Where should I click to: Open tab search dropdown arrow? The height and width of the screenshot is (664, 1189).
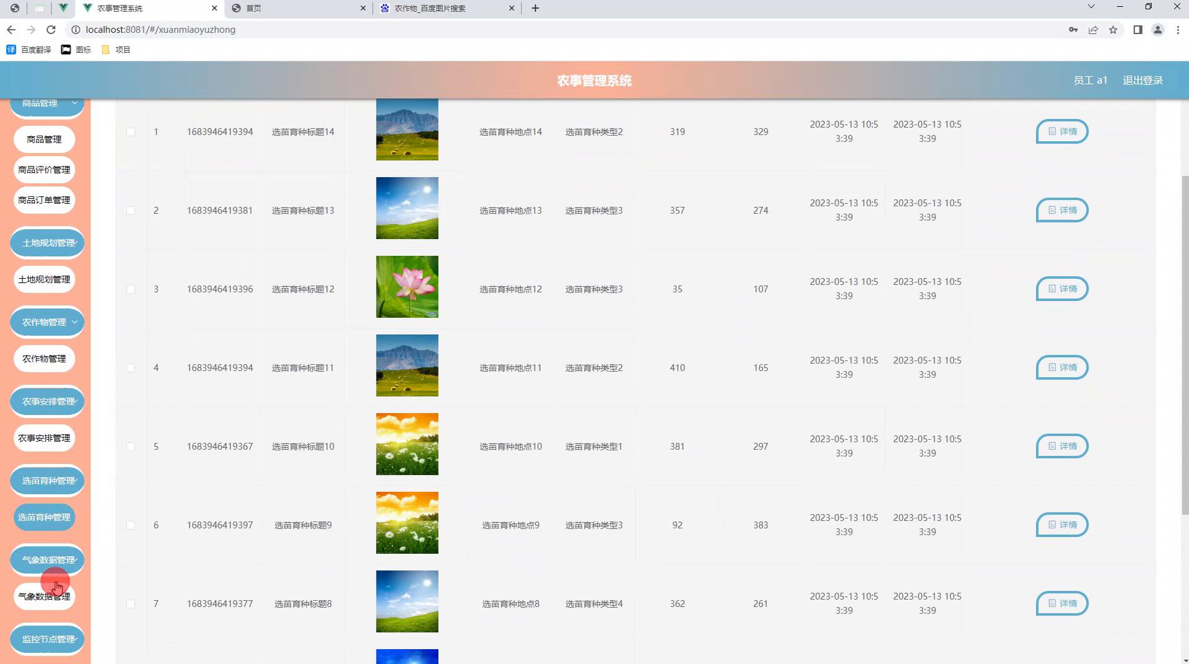click(1091, 7)
